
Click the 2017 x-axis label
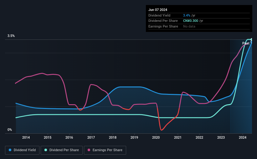click(x=91, y=137)
